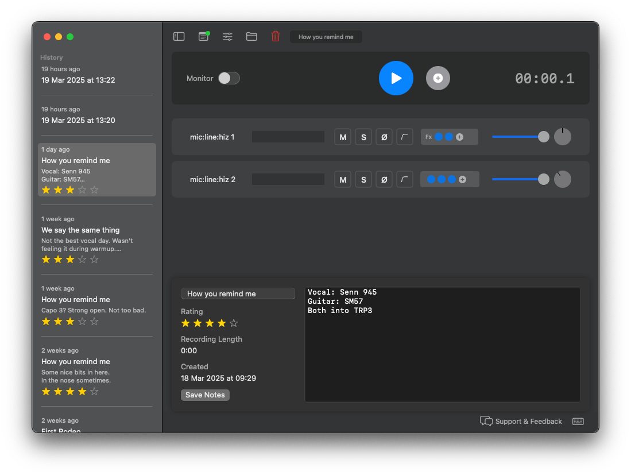Add an effect to mic:line:hiz 1
Screen dimensions: 631x475
pos(459,137)
